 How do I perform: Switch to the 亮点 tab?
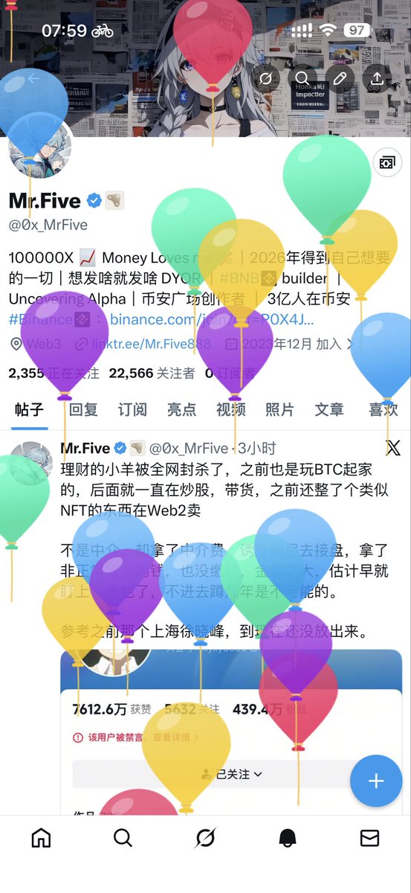tap(181, 409)
